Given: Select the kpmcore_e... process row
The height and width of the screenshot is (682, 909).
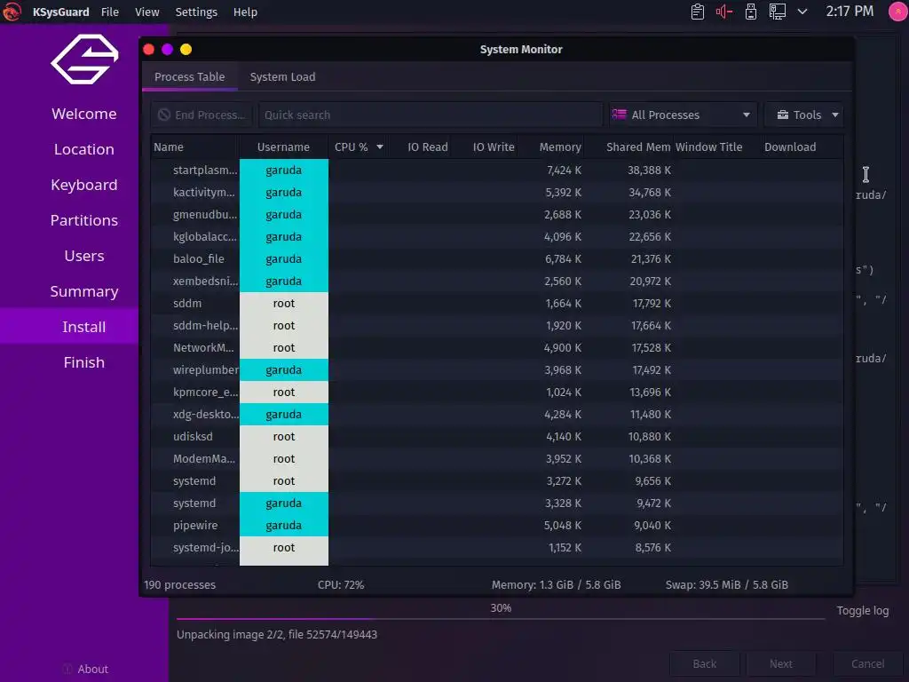Looking at the screenshot, I should pos(497,392).
